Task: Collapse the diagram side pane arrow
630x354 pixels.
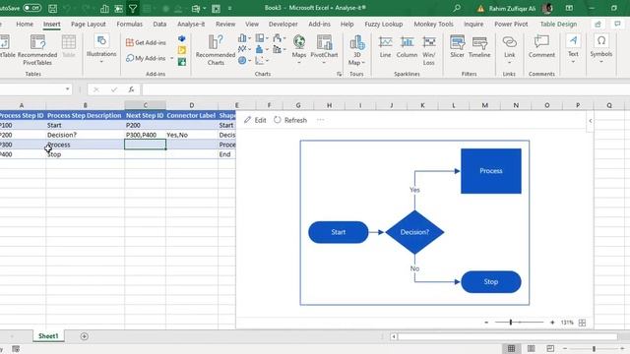Action: [x=591, y=121]
